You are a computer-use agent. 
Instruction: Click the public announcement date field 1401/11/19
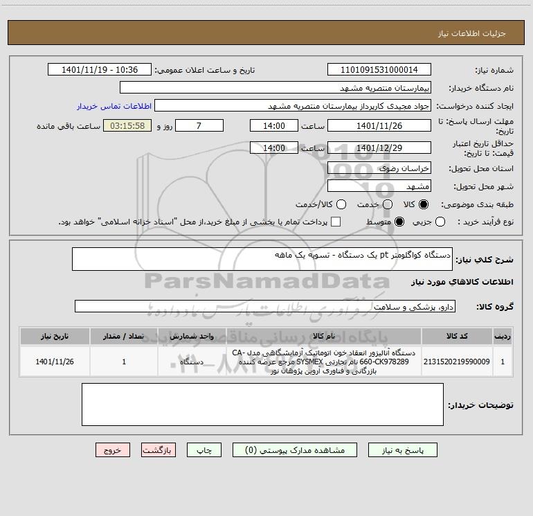(x=100, y=69)
